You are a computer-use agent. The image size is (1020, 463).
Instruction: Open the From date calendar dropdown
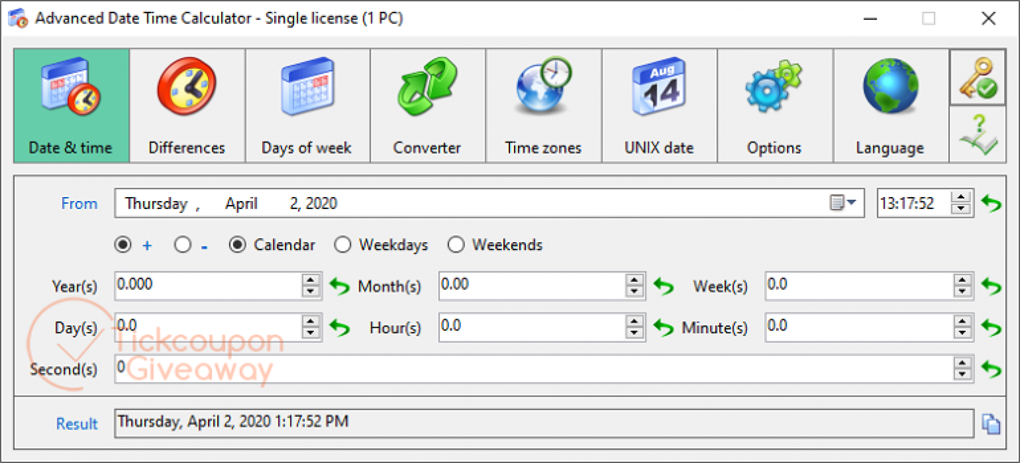click(x=843, y=203)
